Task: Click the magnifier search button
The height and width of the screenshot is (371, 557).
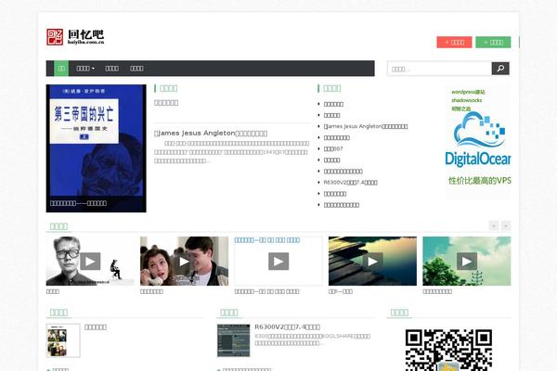Action: (500, 69)
